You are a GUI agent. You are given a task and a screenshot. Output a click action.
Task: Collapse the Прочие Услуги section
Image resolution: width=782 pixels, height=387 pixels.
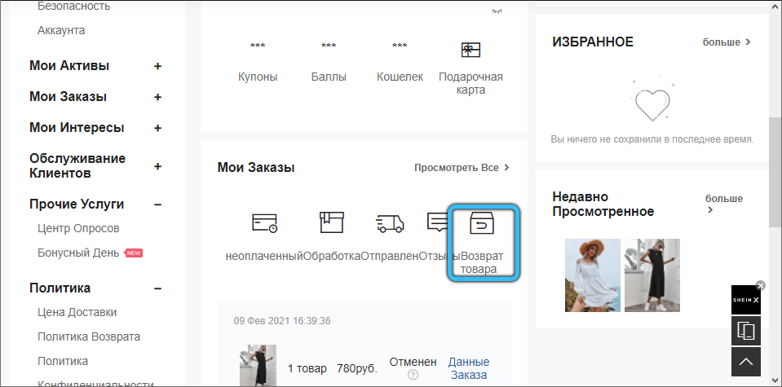[x=157, y=204]
